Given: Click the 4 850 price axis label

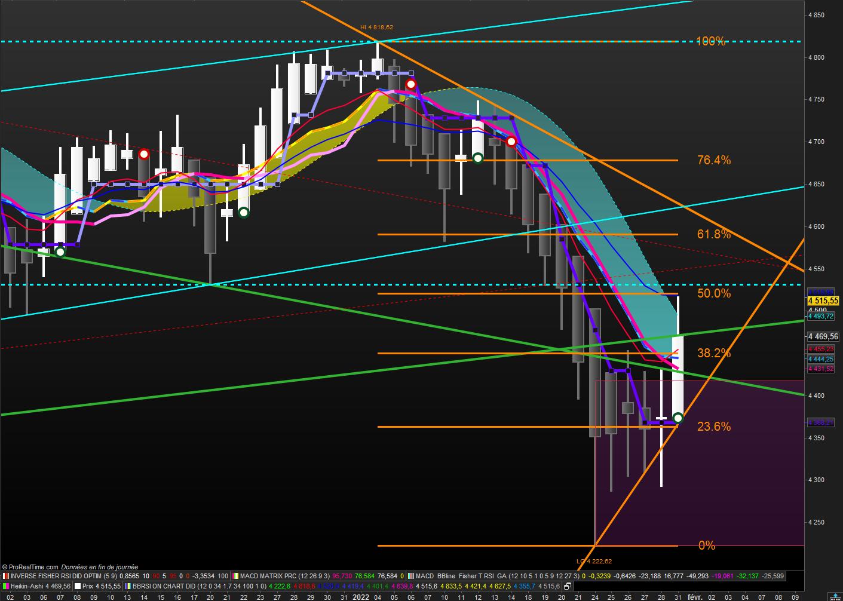Looking at the screenshot, I should [x=816, y=16].
